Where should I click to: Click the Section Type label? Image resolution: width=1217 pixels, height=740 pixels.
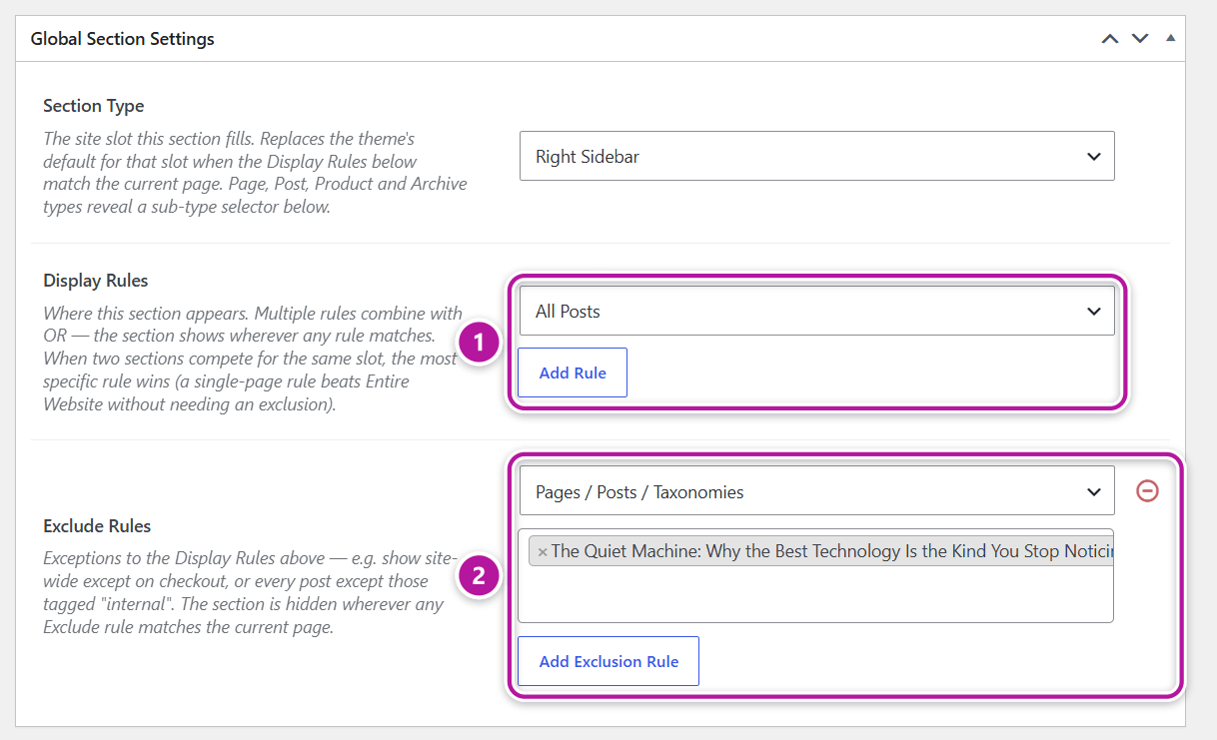click(94, 106)
